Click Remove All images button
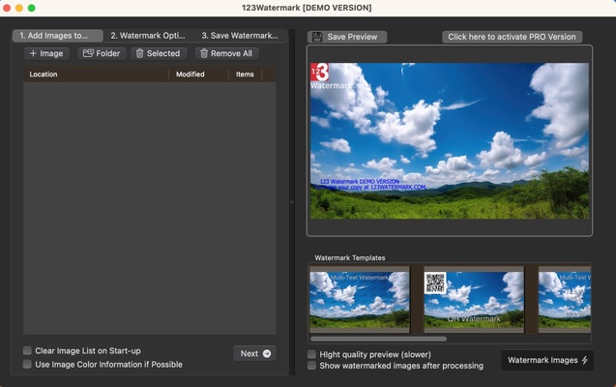The height and width of the screenshot is (387, 616). (226, 53)
